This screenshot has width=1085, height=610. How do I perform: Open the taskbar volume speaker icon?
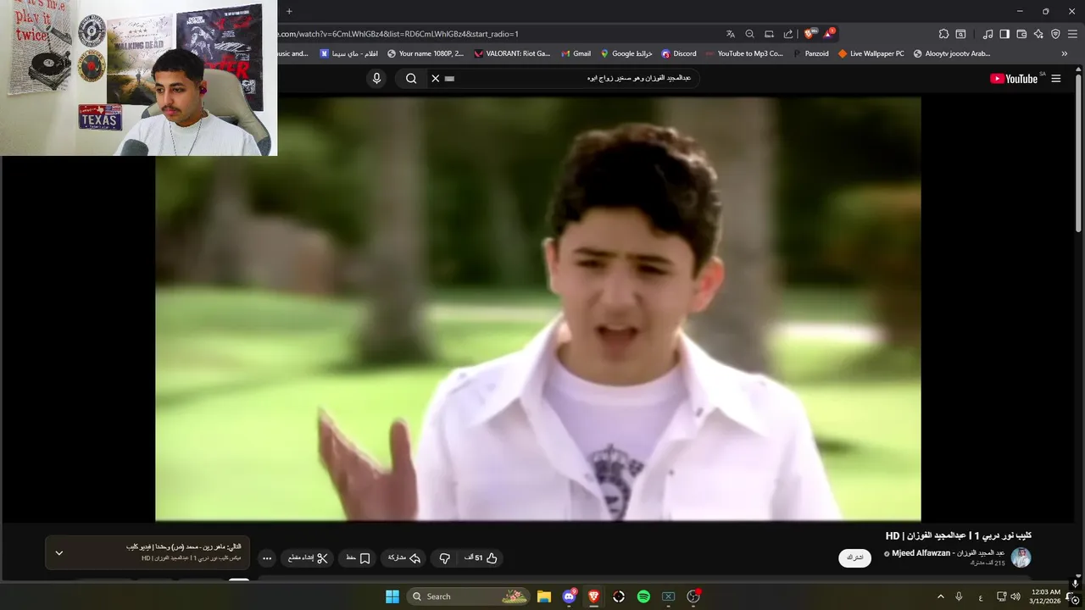1015,596
